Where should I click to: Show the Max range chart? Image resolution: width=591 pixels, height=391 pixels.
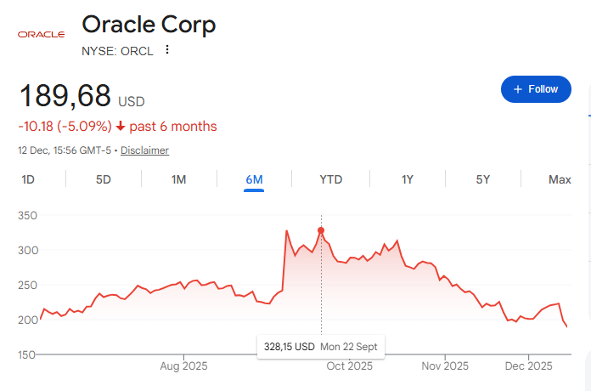(x=560, y=179)
